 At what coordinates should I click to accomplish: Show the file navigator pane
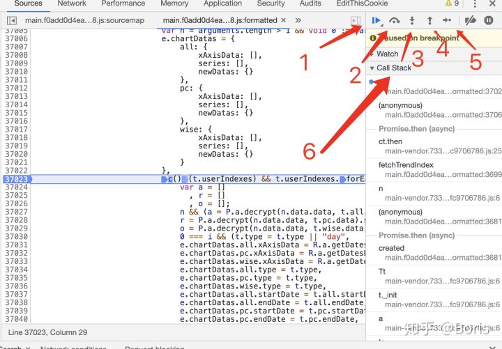pyautogui.click(x=12, y=20)
